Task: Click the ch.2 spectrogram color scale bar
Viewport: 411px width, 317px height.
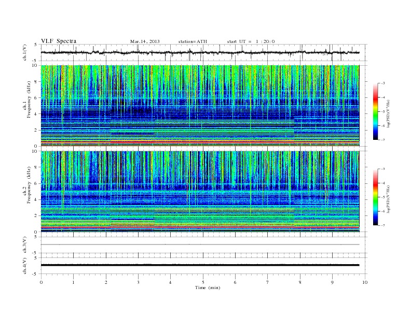Action: tap(376, 197)
